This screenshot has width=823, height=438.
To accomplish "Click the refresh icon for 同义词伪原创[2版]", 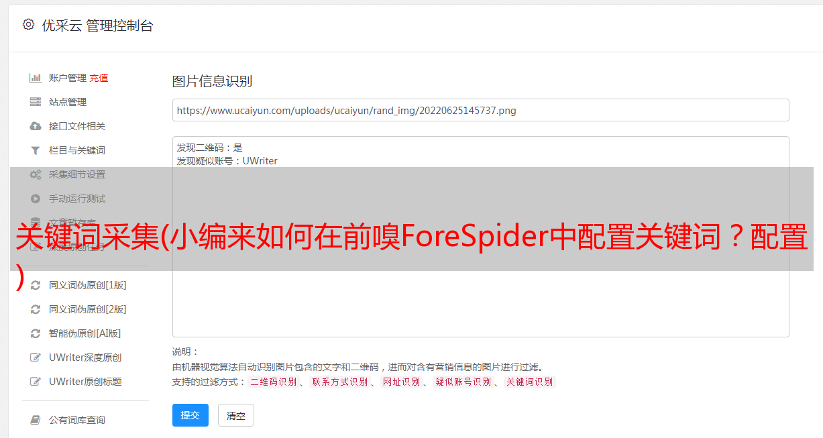I will [x=36, y=309].
